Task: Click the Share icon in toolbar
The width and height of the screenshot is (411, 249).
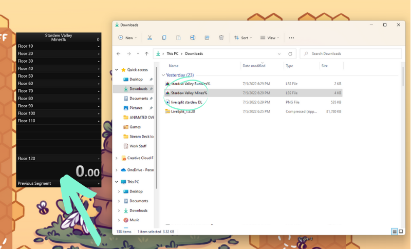Action: pos(207,37)
